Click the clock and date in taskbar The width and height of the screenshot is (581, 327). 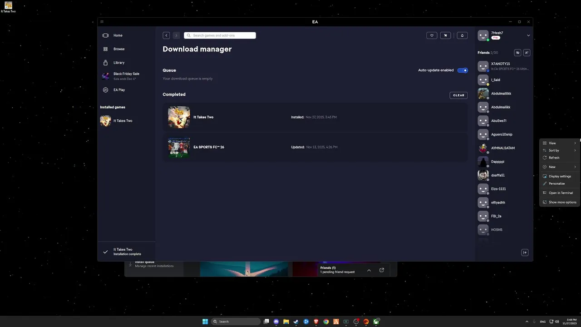click(x=571, y=322)
